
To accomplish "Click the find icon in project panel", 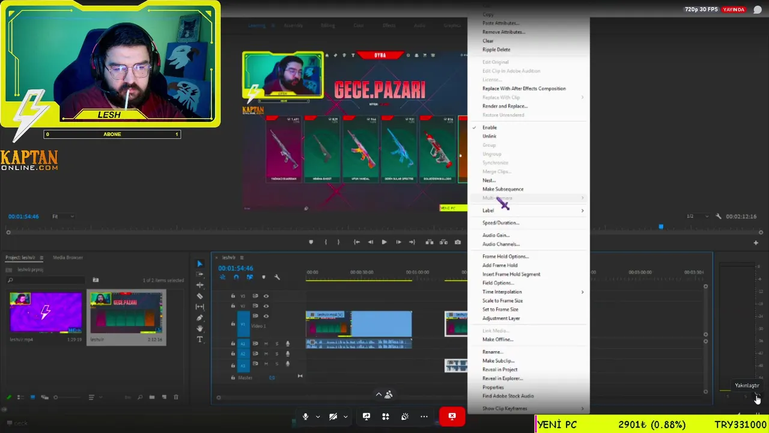I will (140, 397).
